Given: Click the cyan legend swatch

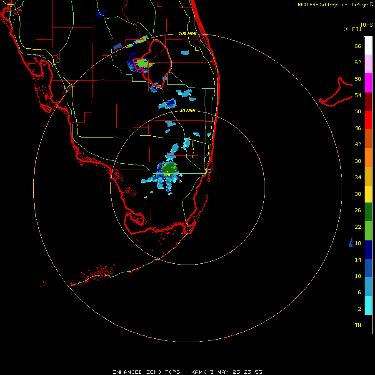Looking at the screenshot, I should 368,305.
